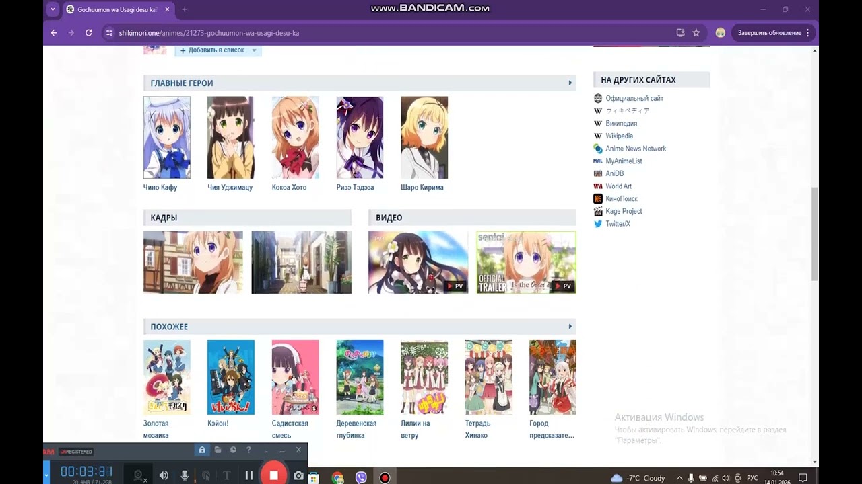Open Twitter/X link

click(618, 224)
